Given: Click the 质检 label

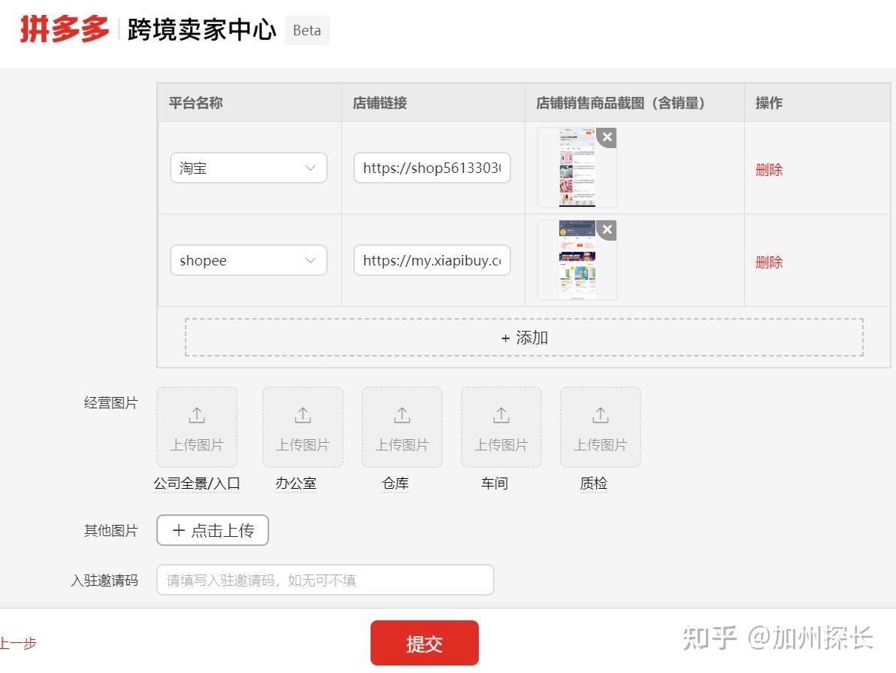Looking at the screenshot, I should (594, 484).
